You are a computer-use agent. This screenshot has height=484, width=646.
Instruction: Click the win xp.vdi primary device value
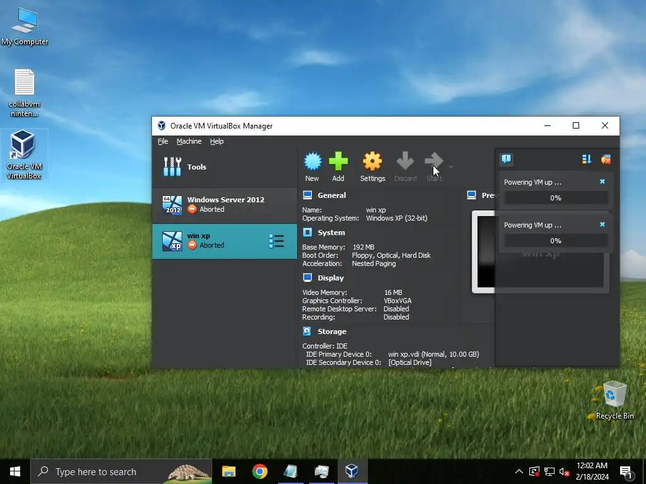click(x=433, y=354)
